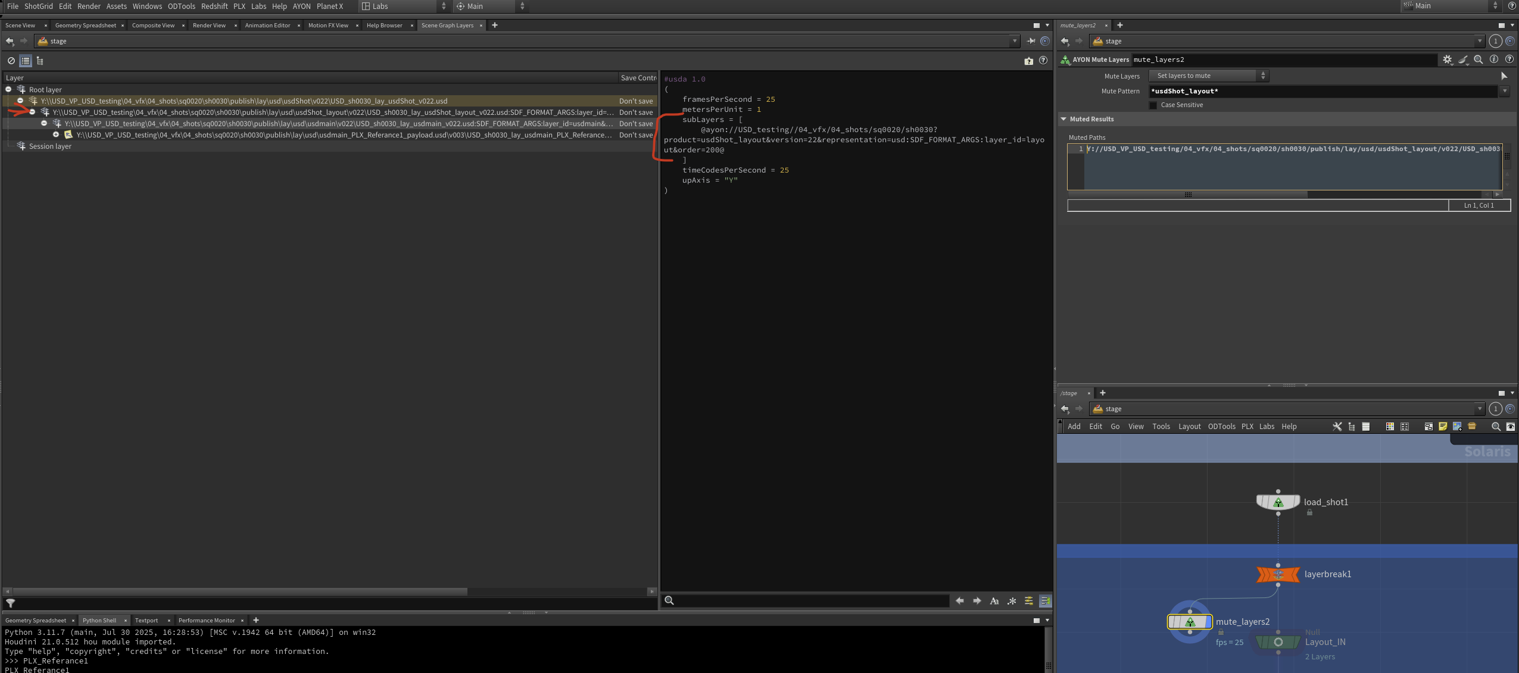The height and width of the screenshot is (673, 1519).
Task: Open the Mute Layers dropdown
Action: 1208,76
